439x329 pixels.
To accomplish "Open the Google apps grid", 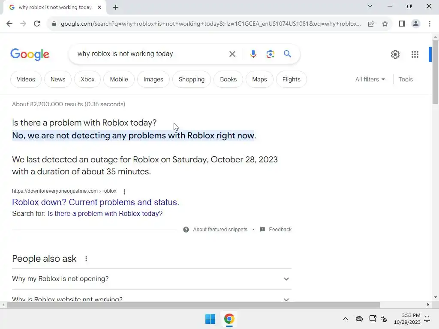I will (x=415, y=54).
